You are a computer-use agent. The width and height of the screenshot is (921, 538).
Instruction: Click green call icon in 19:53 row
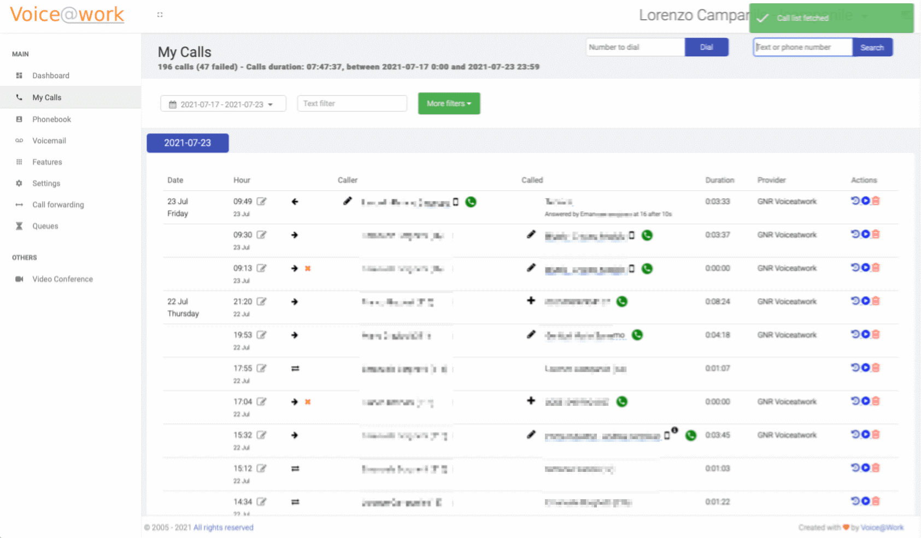637,335
